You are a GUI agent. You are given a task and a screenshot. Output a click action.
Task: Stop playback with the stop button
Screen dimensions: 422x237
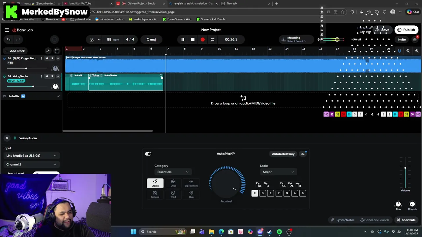[x=193, y=39]
